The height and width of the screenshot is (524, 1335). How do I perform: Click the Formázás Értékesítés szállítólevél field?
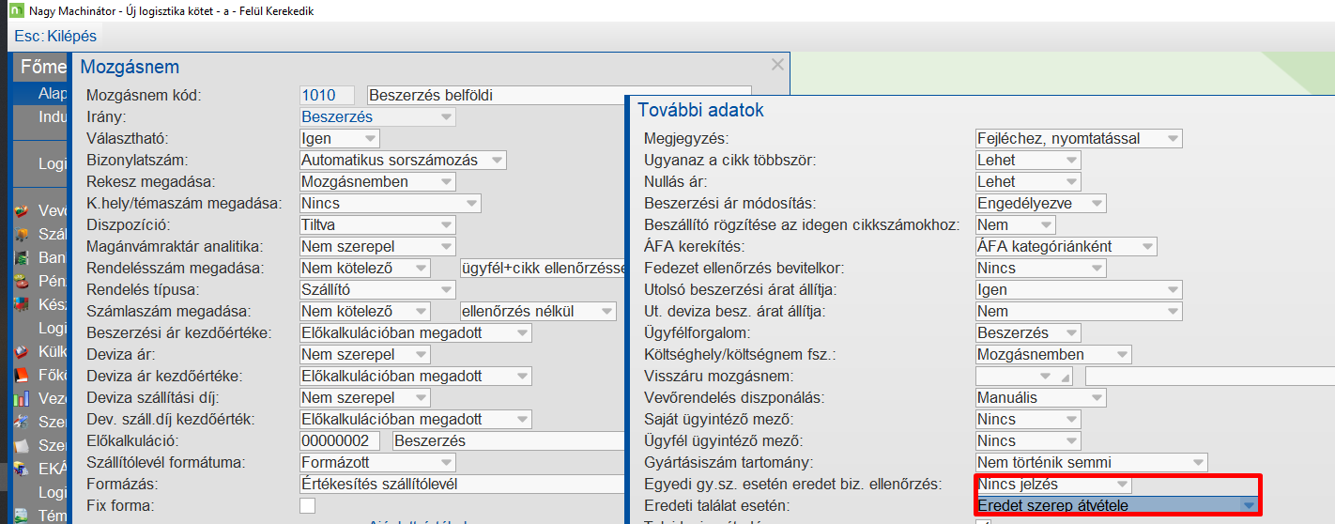[462, 484]
